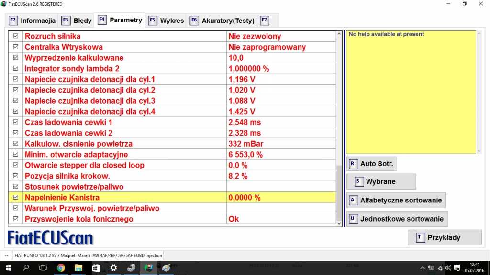Open File Explorer from the taskbar

coord(78,268)
